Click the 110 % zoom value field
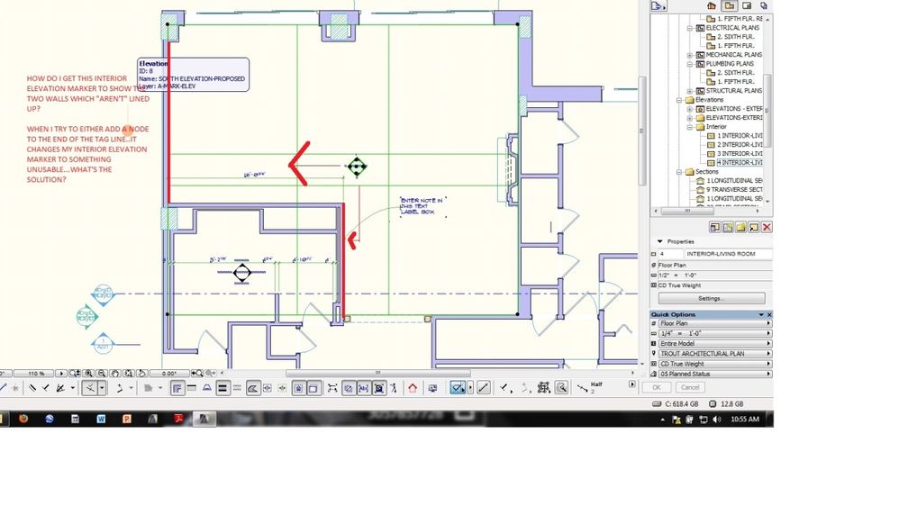 coord(35,373)
